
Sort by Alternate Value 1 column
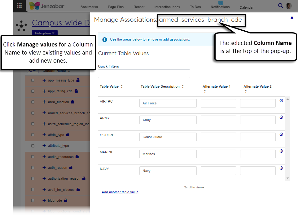tap(205, 91)
